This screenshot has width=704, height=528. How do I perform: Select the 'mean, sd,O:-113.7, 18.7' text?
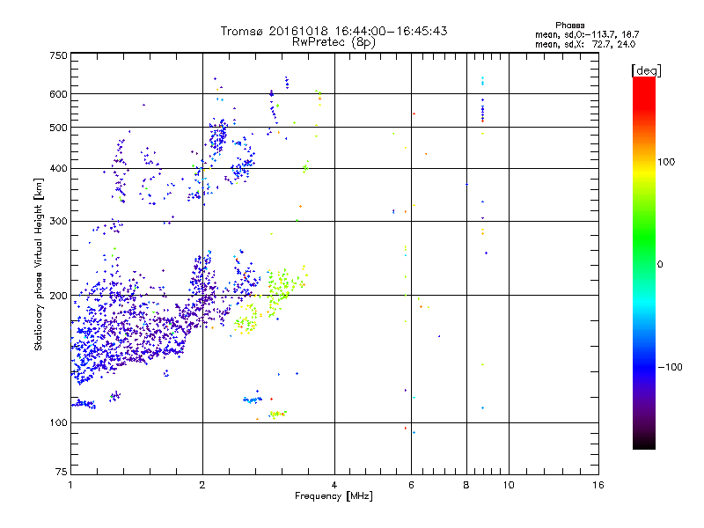point(587,34)
